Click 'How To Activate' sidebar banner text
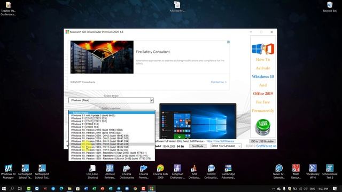Screen dimensions: 342x192 [263, 64]
